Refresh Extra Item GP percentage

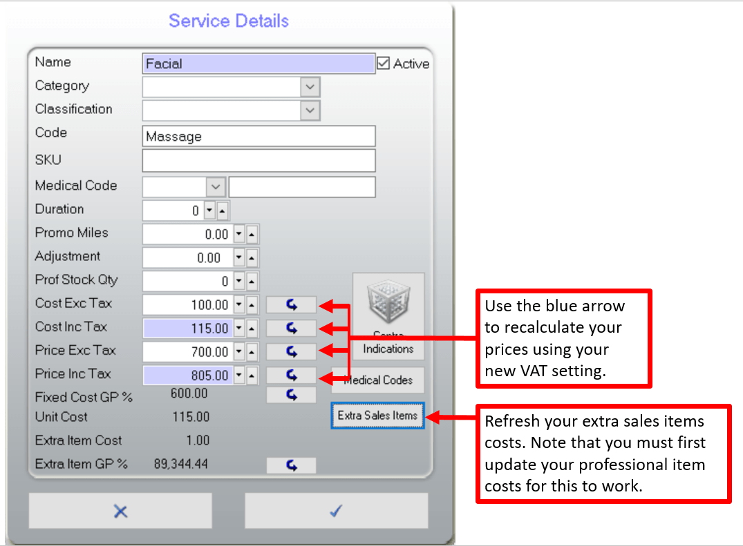[291, 465]
